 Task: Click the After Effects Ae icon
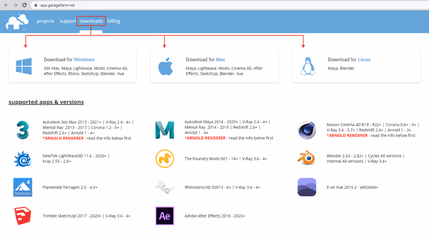tap(165, 216)
